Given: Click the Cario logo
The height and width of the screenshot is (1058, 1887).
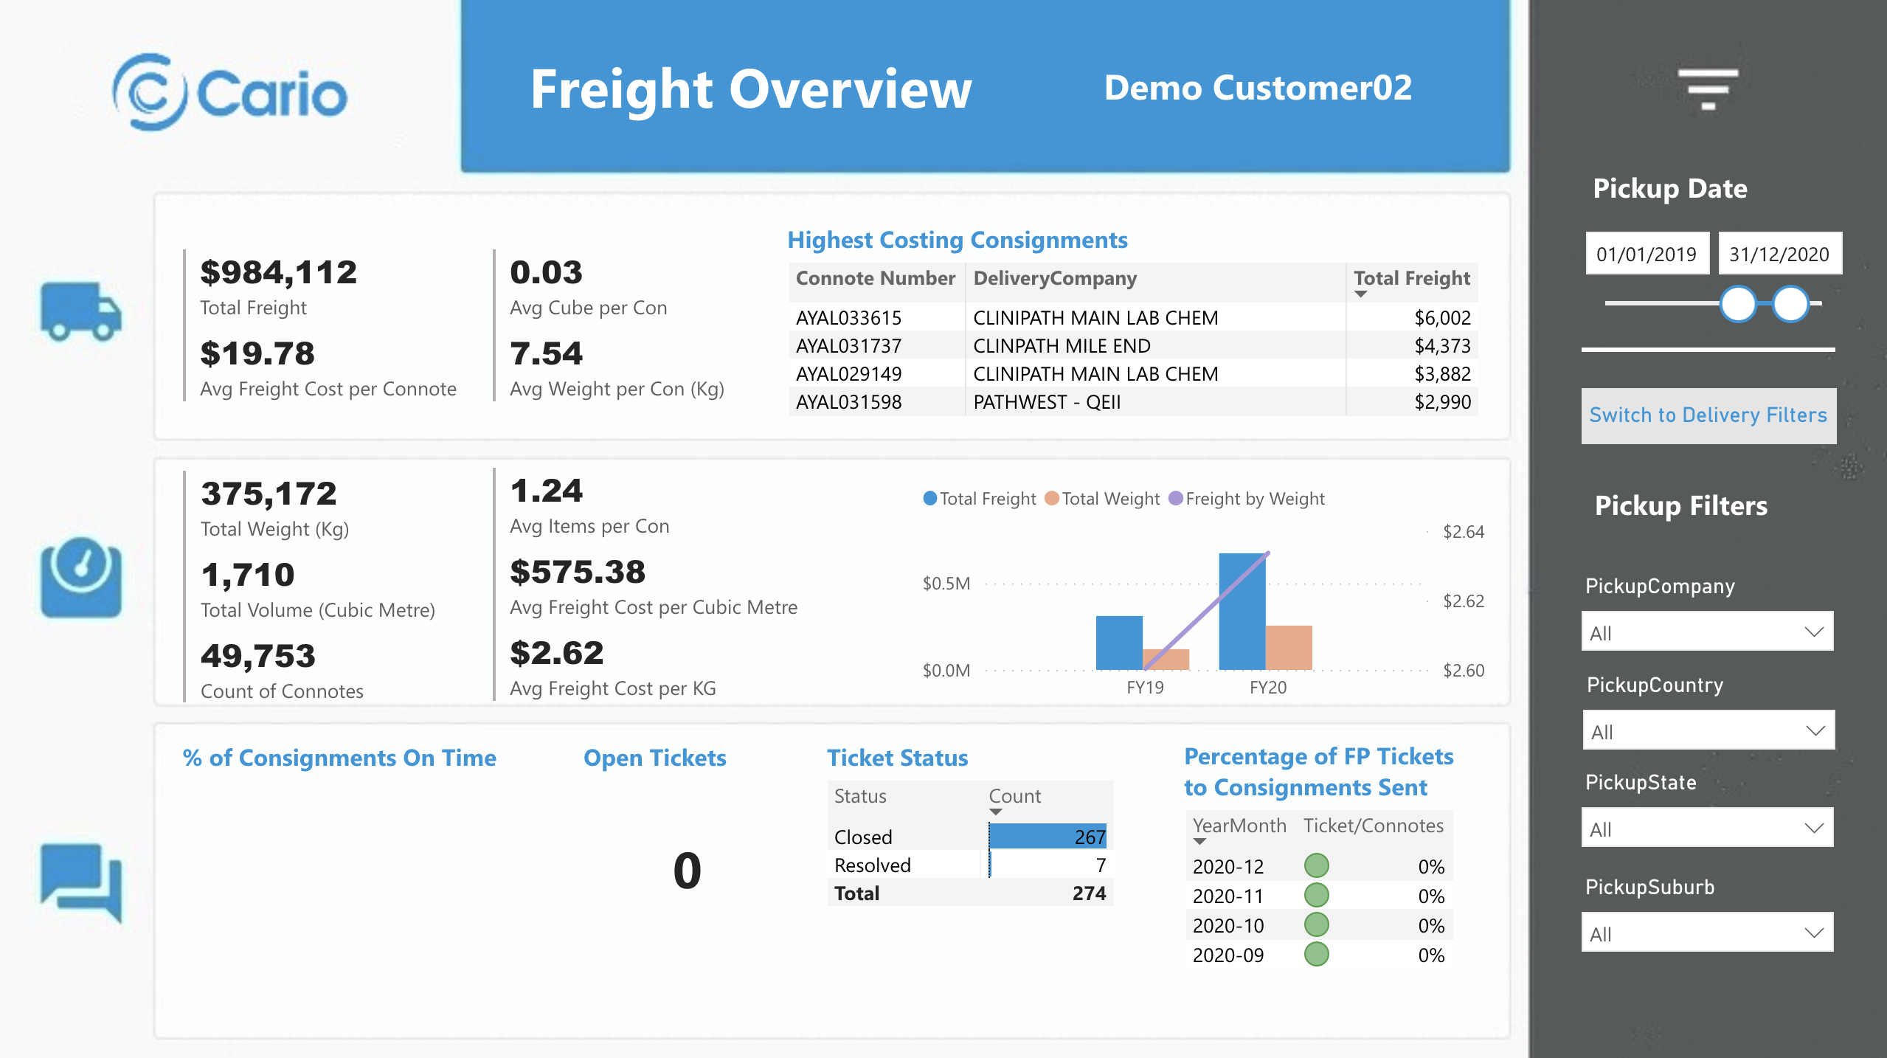Looking at the screenshot, I should (230, 93).
